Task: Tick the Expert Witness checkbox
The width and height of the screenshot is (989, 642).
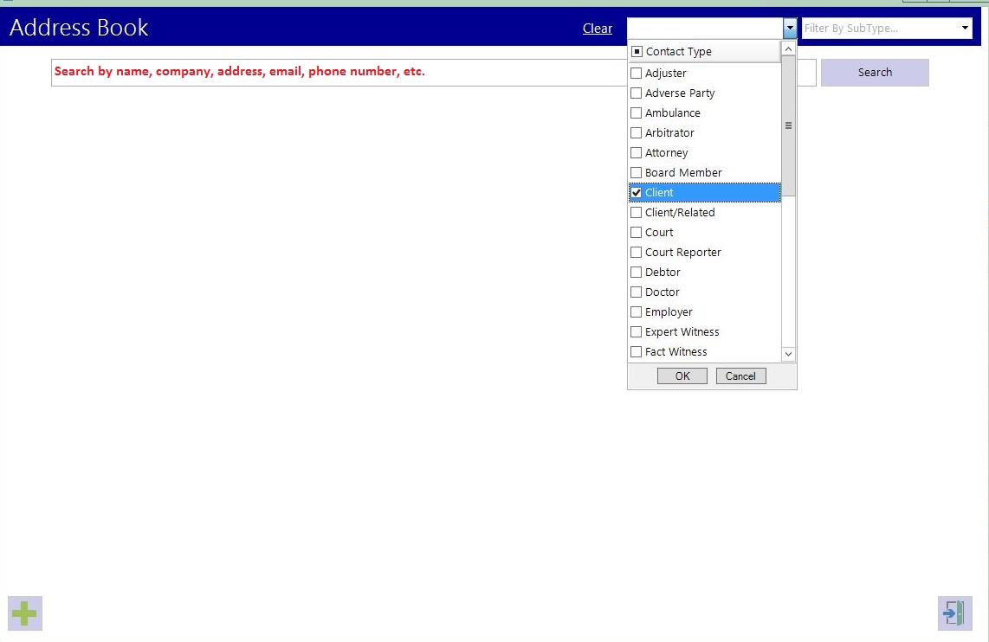Action: click(x=637, y=332)
